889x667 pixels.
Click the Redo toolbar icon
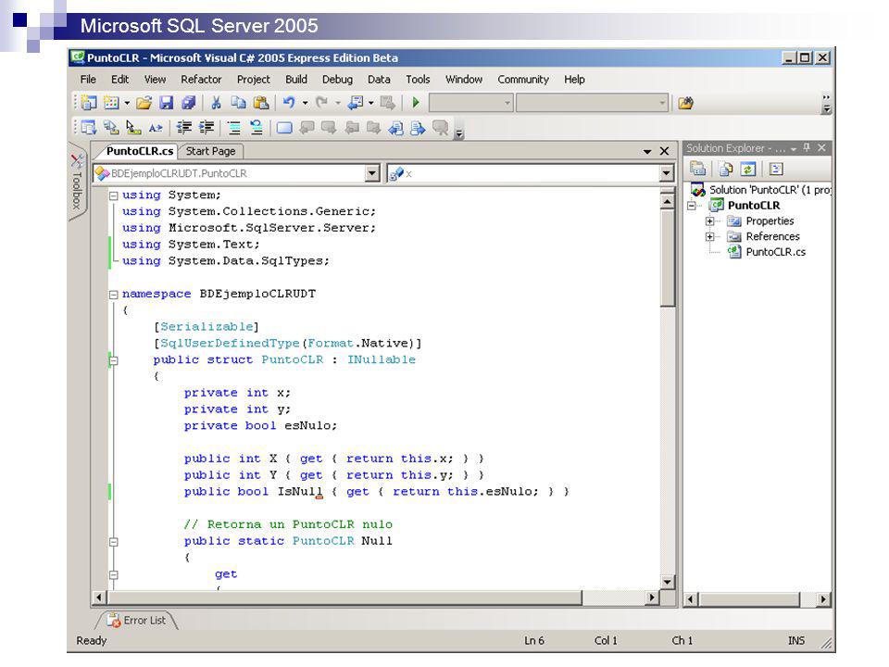pyautogui.click(x=321, y=103)
